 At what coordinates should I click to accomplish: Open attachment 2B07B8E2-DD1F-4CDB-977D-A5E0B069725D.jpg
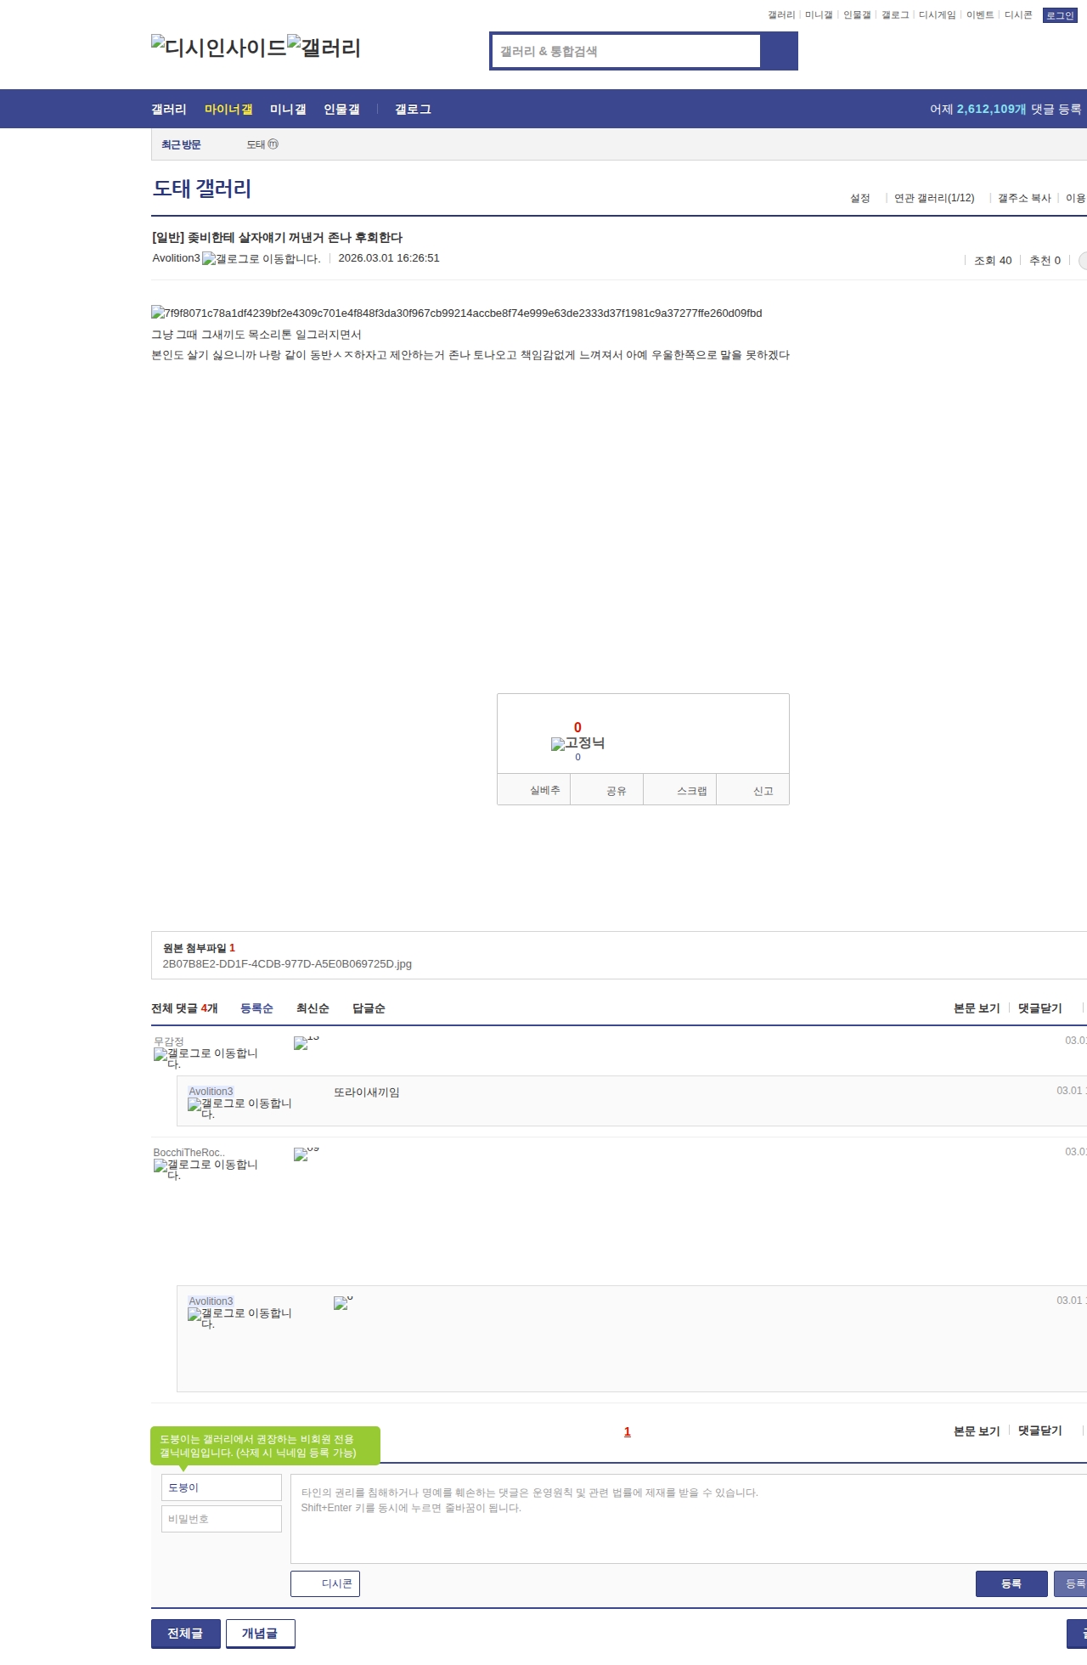click(x=287, y=964)
